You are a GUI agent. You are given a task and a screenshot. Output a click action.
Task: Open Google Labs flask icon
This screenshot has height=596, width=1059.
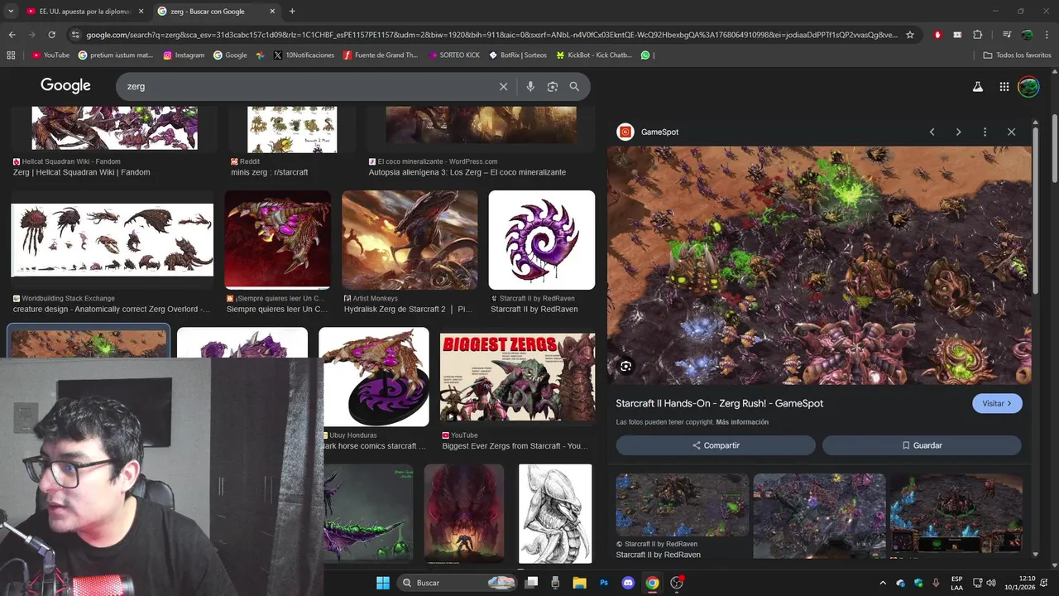977,86
